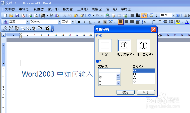This screenshot has height=113, width=190.
Task: Open the 插入(I) menu
Action: (53, 9)
